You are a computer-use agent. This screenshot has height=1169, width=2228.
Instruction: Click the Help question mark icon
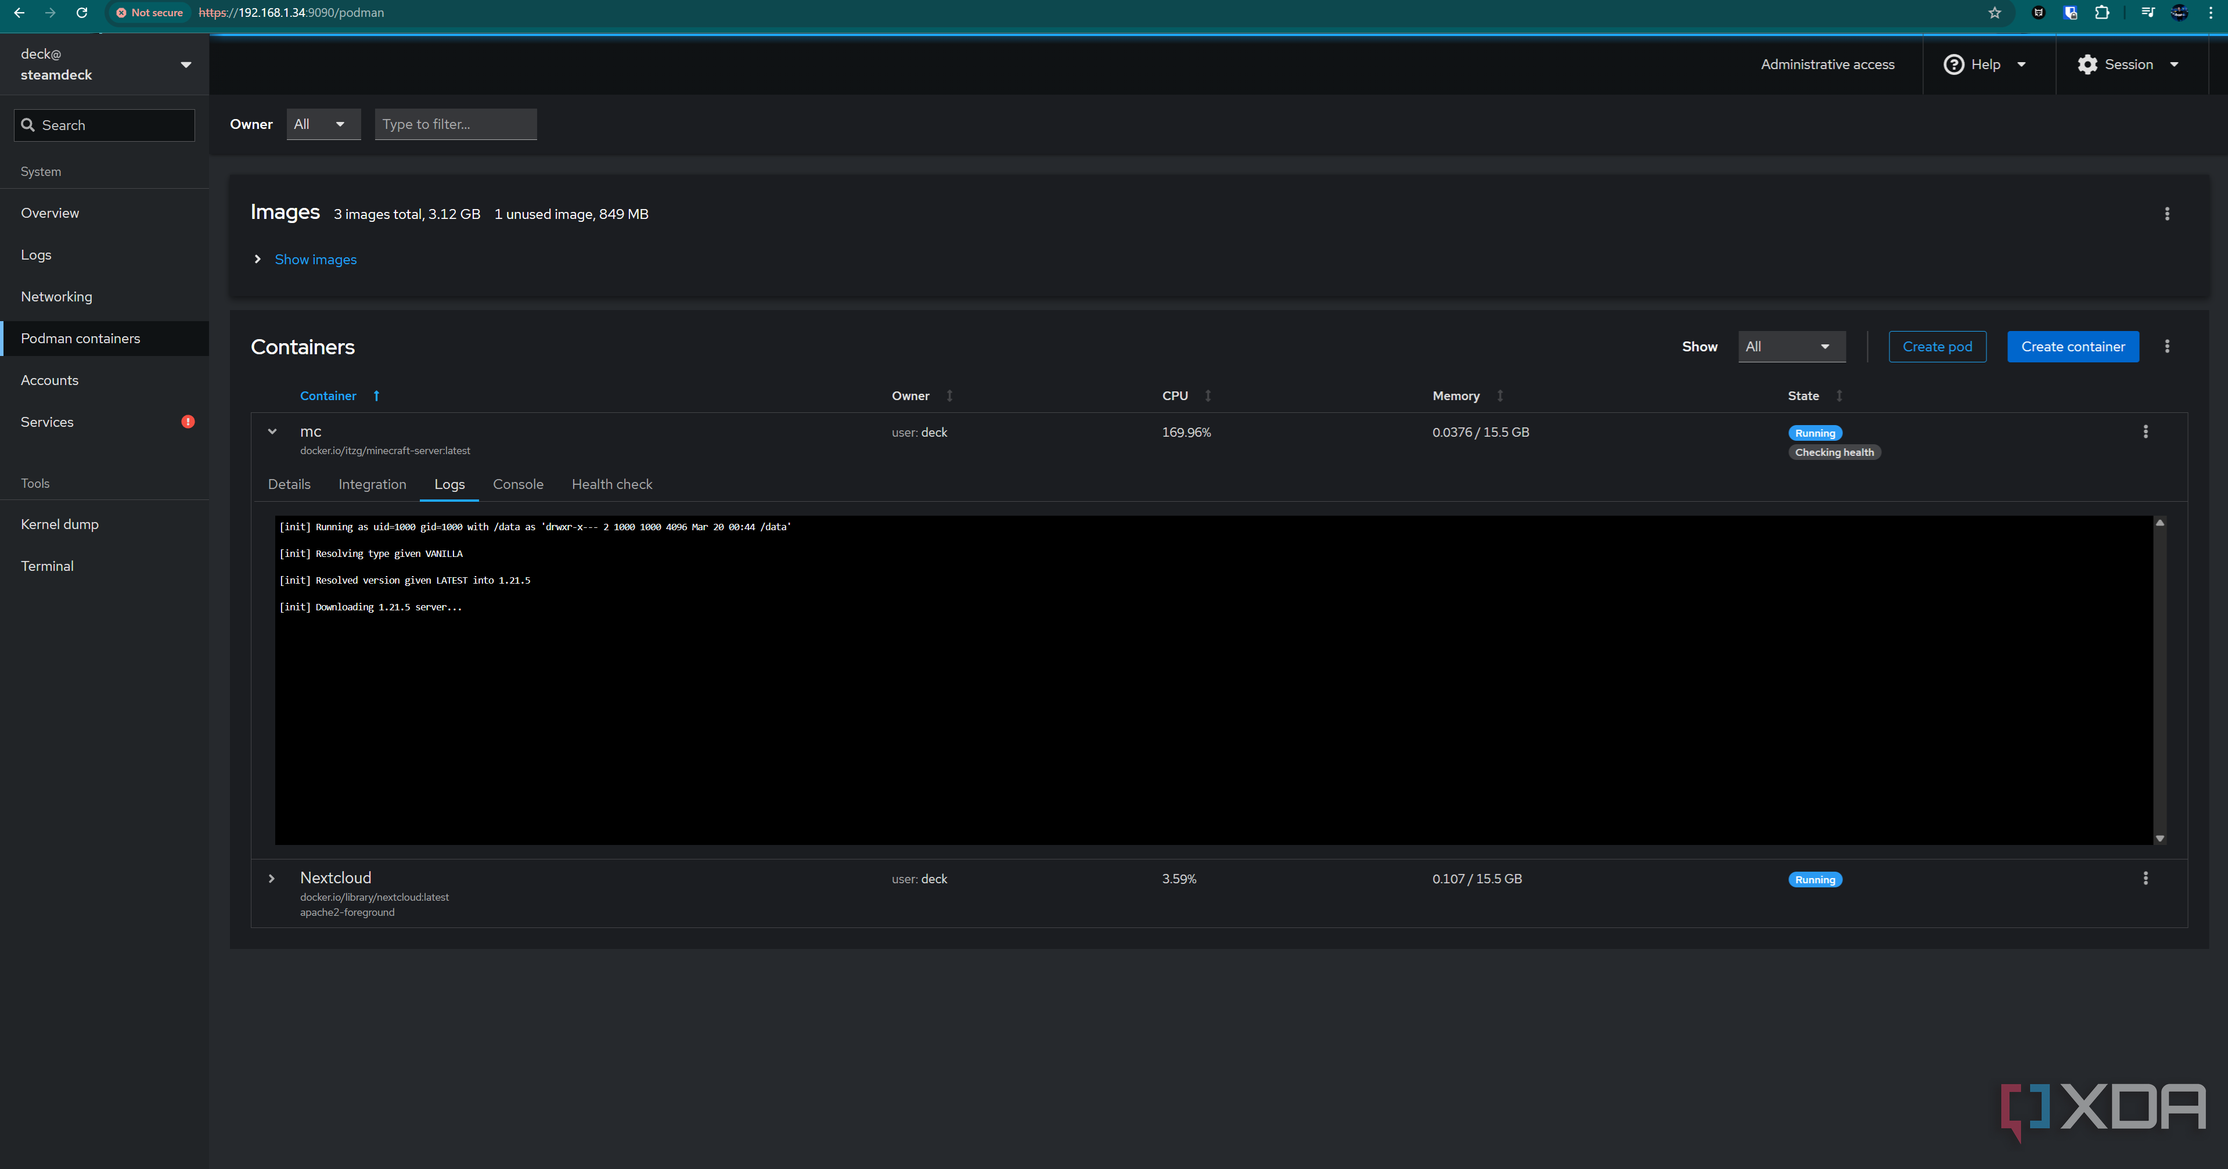pos(1953,65)
